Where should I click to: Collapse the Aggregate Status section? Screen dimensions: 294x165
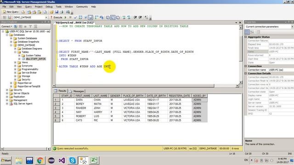pos(246,37)
